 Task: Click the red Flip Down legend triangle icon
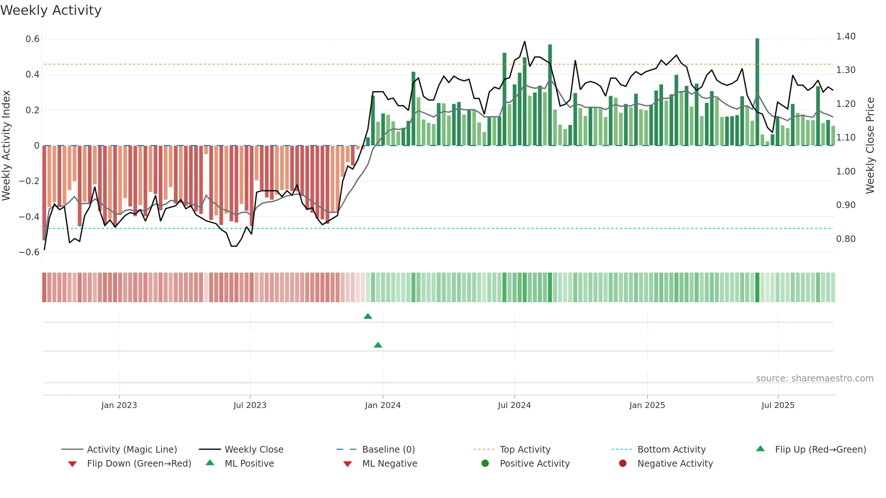coord(72,464)
